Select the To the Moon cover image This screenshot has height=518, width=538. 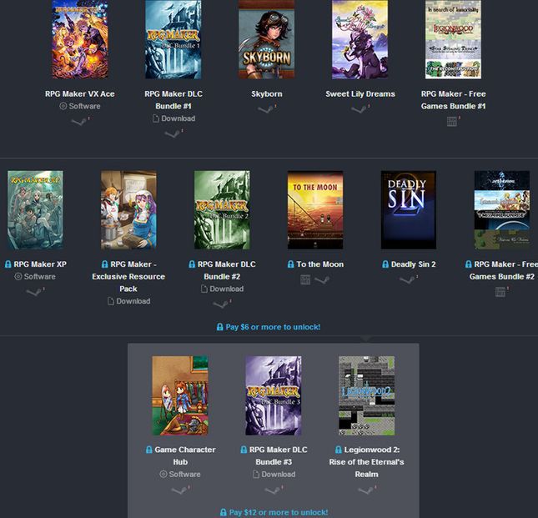coord(315,210)
